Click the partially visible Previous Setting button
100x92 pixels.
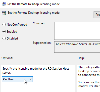pos(97,15)
